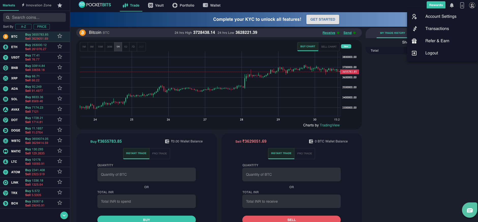
Task: Click the AVAX coin icon
Action: 6,110
